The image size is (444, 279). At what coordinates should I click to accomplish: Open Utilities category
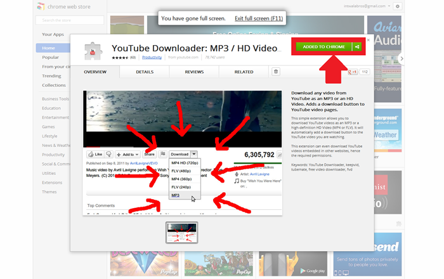click(49, 173)
